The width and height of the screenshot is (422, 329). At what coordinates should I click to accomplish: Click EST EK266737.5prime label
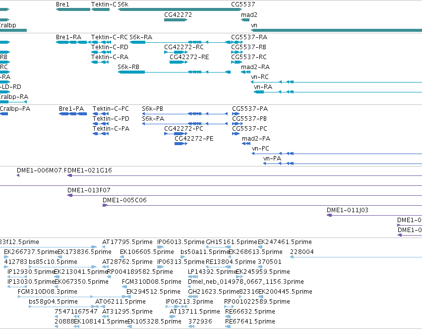point(31,252)
